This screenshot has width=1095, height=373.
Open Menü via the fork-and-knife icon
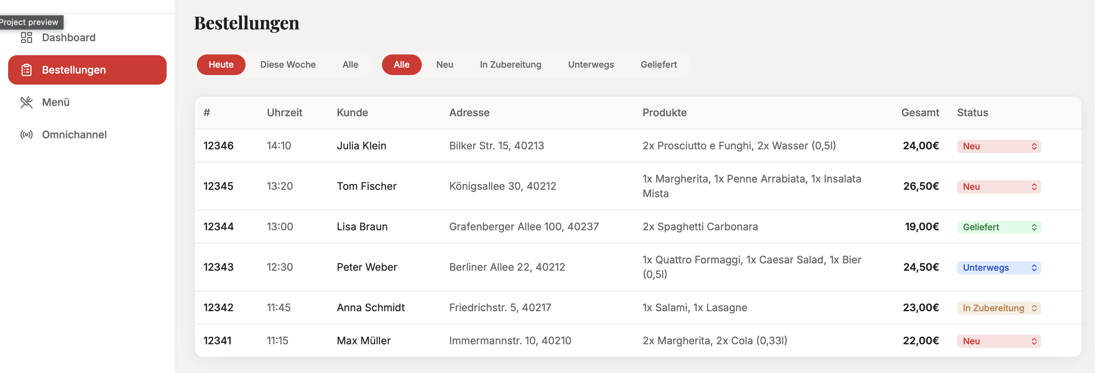click(26, 102)
